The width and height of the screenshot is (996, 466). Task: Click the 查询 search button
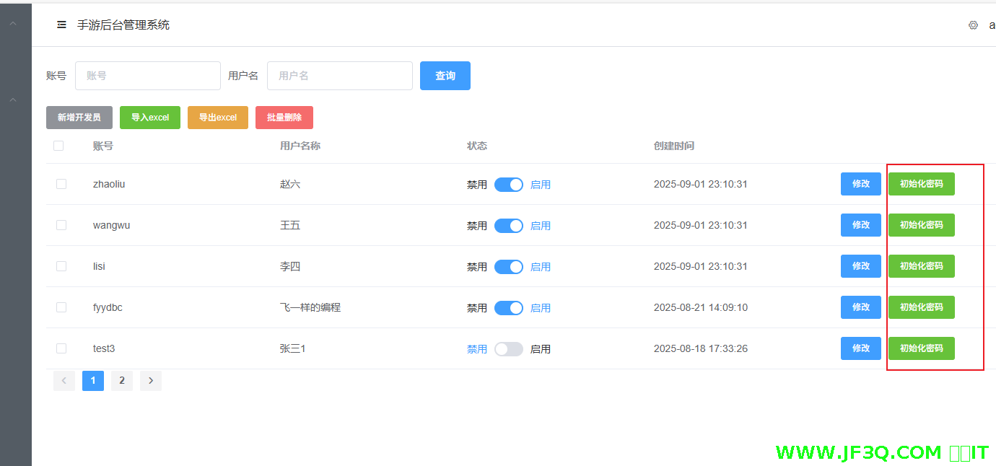coord(445,76)
